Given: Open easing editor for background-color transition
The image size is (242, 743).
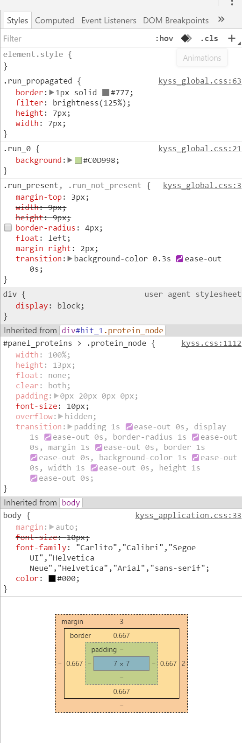Looking at the screenshot, I should click(x=179, y=259).
